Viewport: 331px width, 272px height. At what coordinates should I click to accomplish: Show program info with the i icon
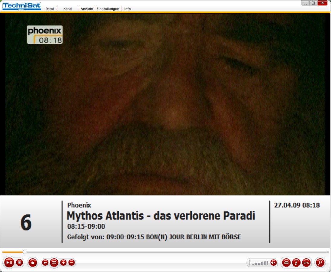(x=296, y=263)
